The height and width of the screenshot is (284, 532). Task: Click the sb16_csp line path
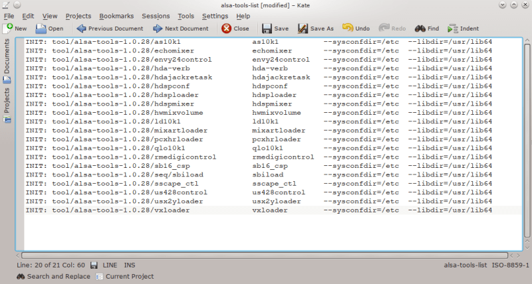point(121,166)
